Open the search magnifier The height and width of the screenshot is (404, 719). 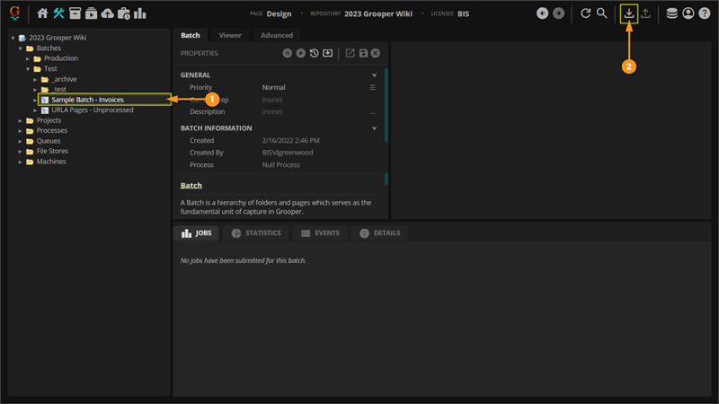(x=601, y=13)
